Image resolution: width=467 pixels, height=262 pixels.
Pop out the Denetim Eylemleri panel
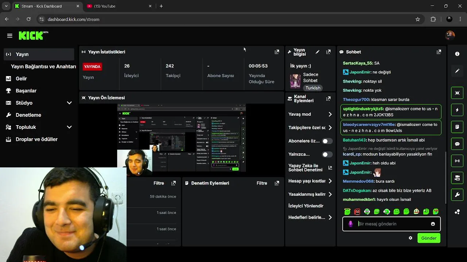point(277,183)
